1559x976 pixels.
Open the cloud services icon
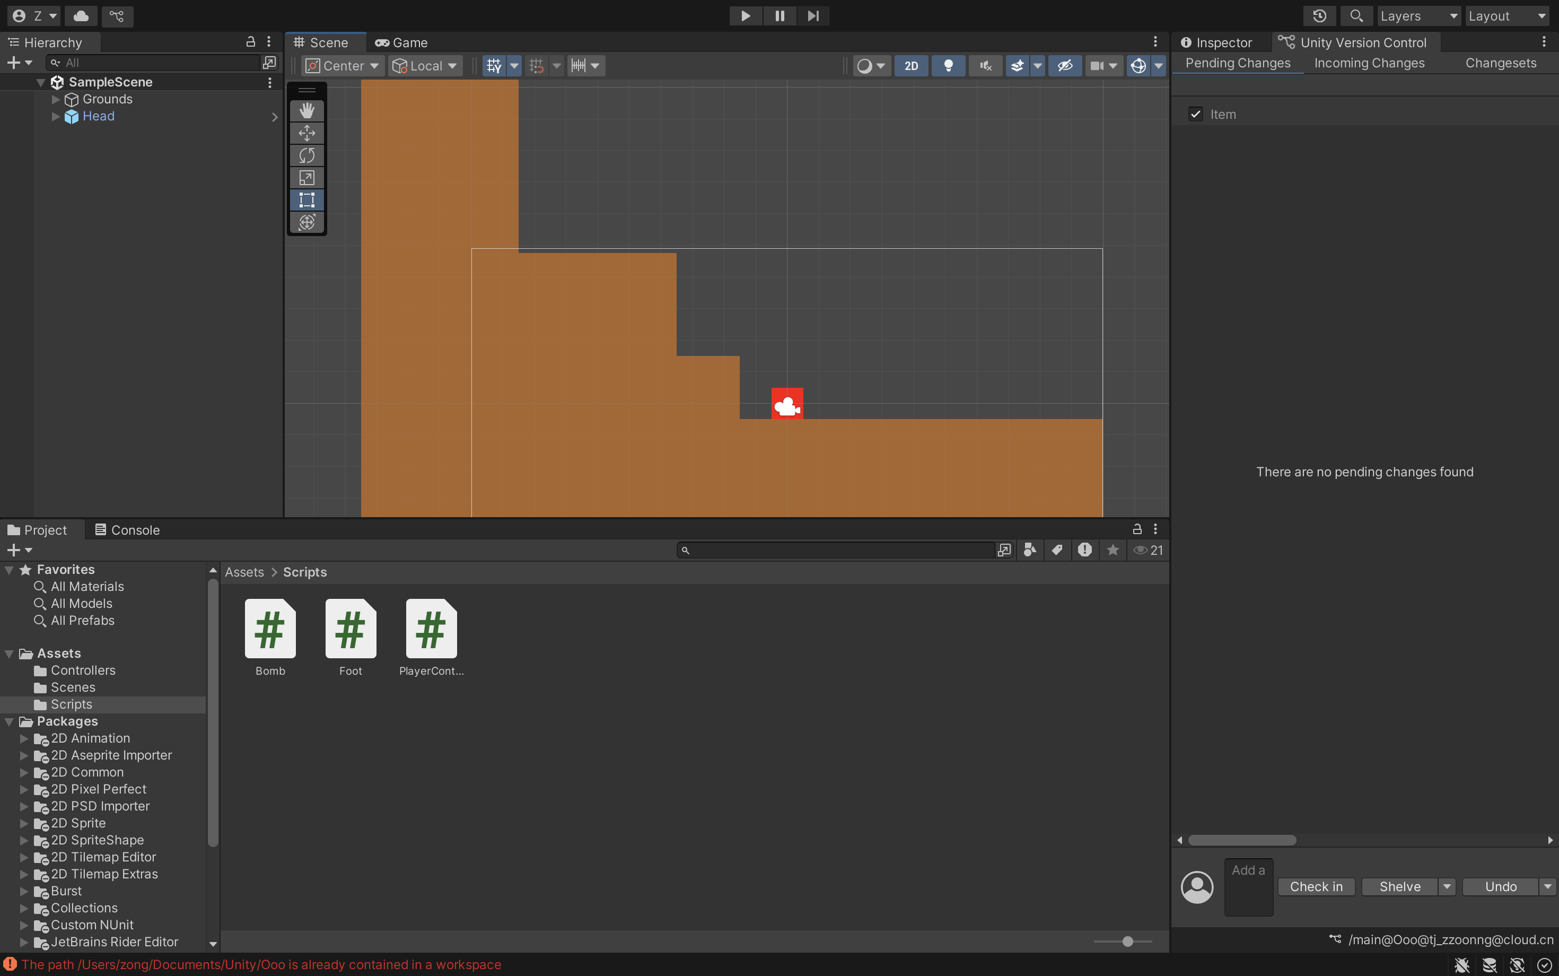(x=81, y=15)
